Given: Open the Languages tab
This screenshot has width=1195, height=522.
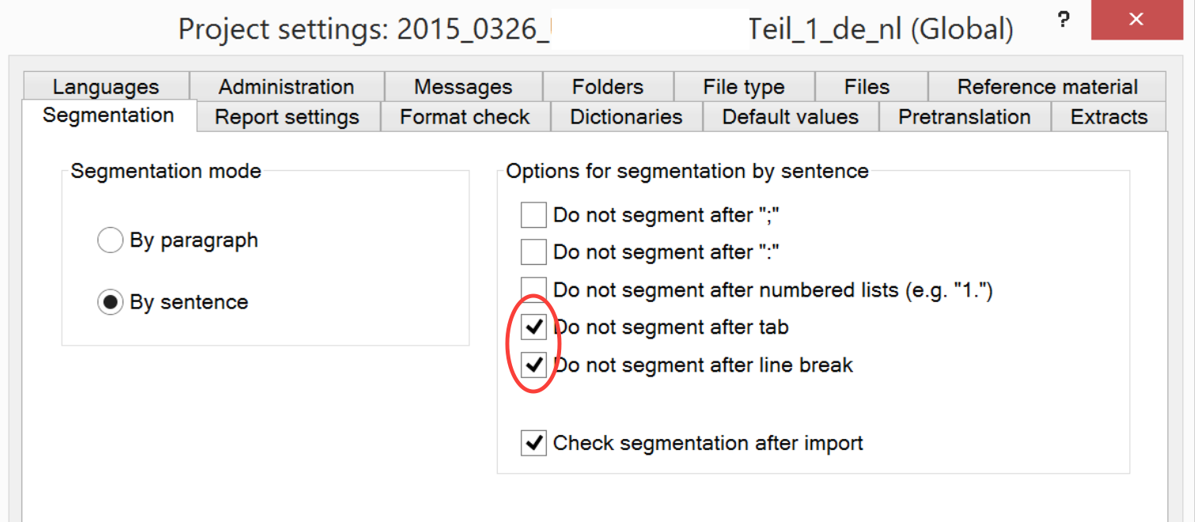Looking at the screenshot, I should [106, 87].
